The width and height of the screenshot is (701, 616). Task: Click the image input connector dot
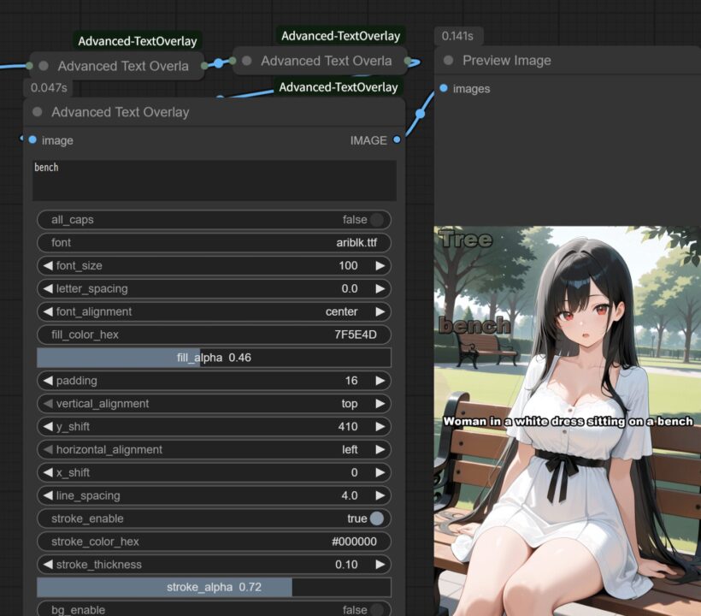(x=32, y=140)
